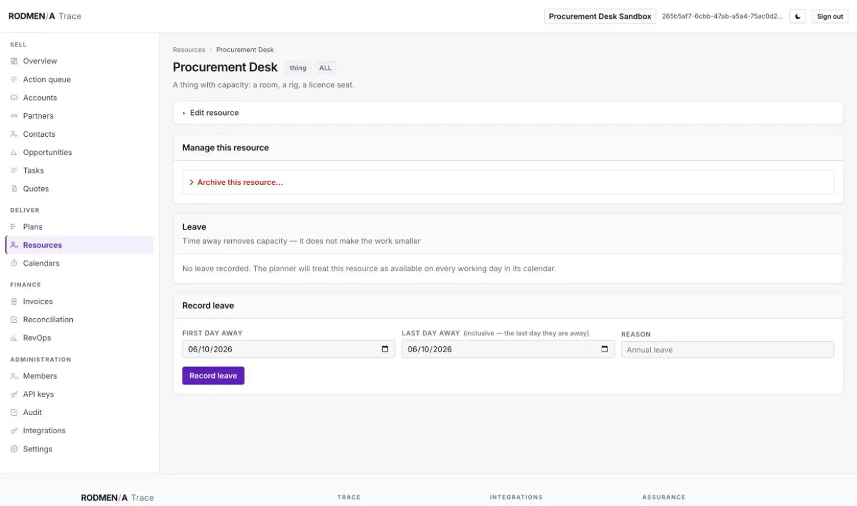The height and width of the screenshot is (506, 857).
Task: Follow the Resources breadcrumb link
Action: coord(189,50)
